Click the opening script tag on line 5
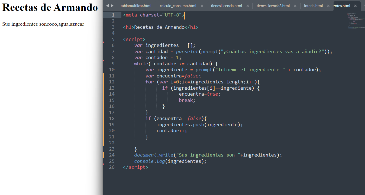 tap(134, 39)
